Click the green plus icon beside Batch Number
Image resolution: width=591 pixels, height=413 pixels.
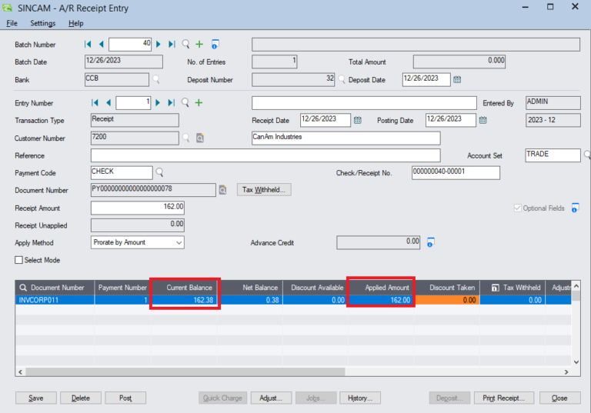tap(199, 45)
